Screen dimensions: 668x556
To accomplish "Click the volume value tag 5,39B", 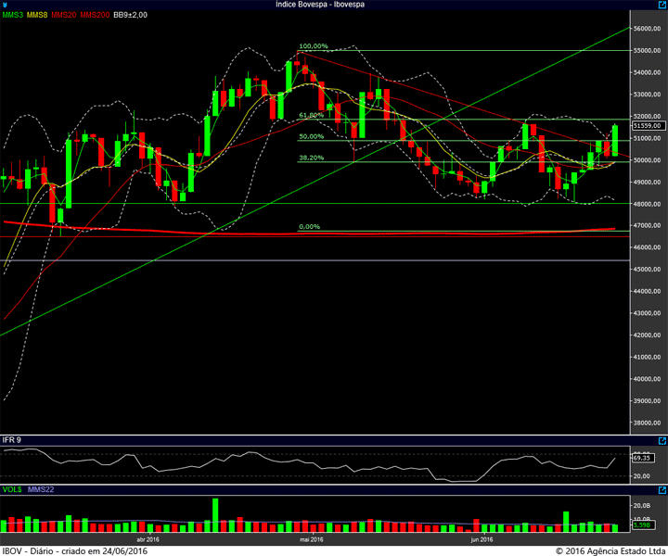I will pos(642,524).
